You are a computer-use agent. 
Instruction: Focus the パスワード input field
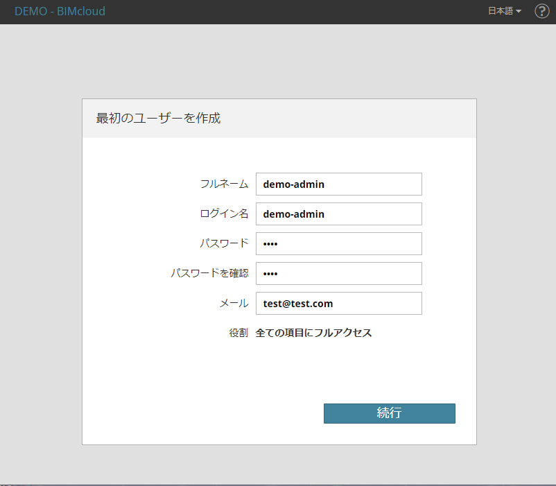pyautogui.click(x=338, y=243)
